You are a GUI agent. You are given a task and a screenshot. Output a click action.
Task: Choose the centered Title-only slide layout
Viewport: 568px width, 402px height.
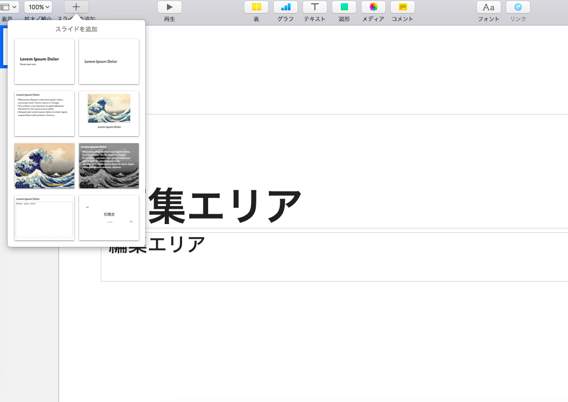click(109, 62)
